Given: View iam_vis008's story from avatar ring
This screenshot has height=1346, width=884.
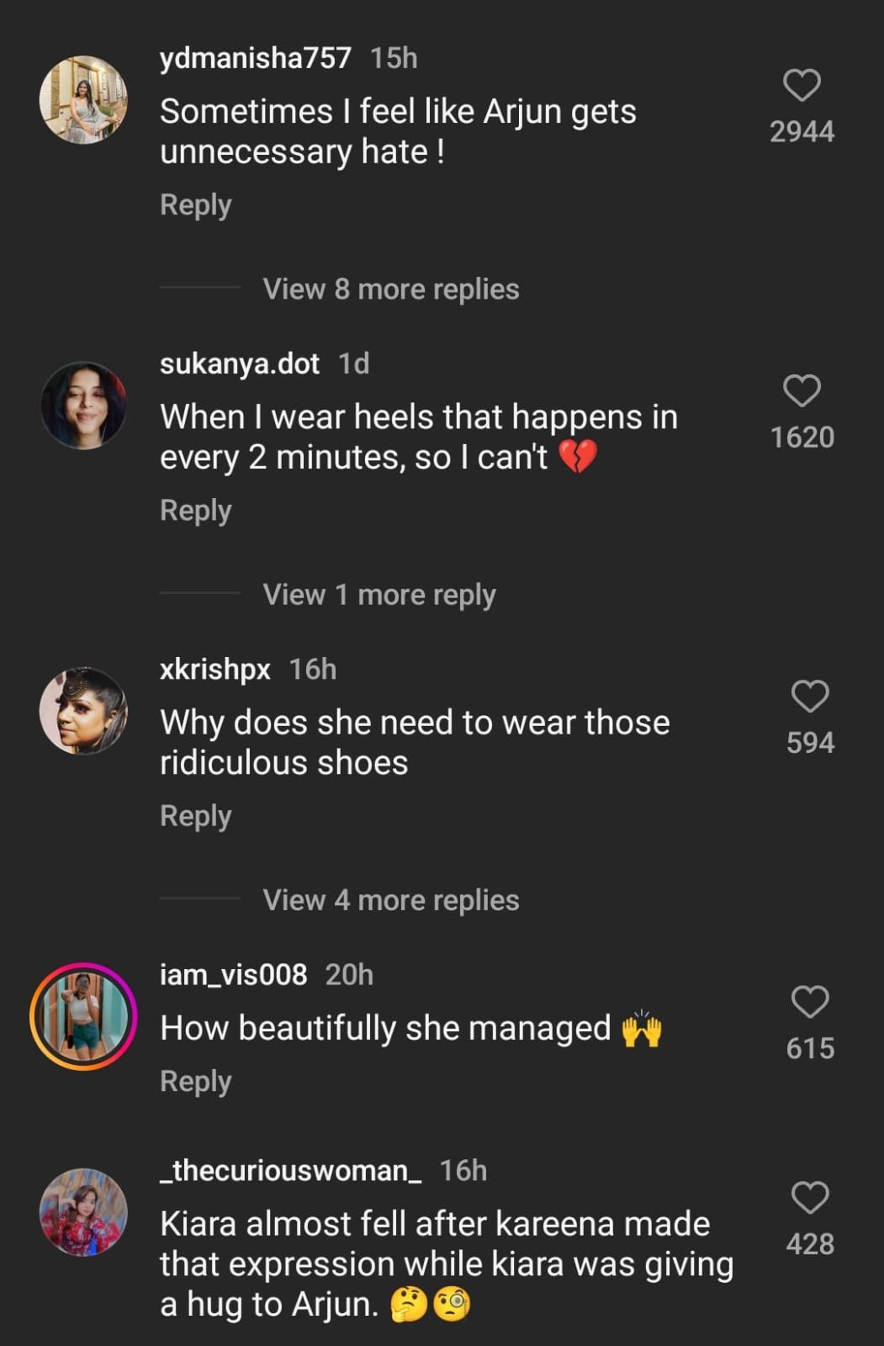Looking at the screenshot, I should click(83, 1016).
